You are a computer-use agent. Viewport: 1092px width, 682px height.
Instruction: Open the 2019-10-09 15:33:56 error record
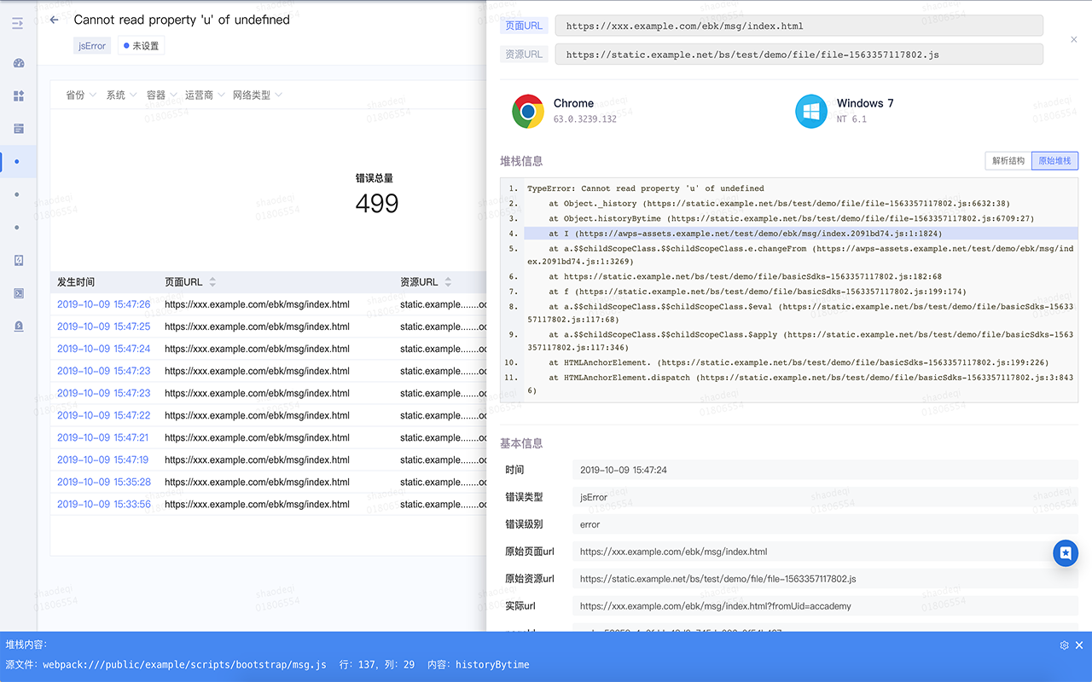pos(103,504)
